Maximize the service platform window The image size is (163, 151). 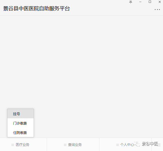tap(150, 2)
